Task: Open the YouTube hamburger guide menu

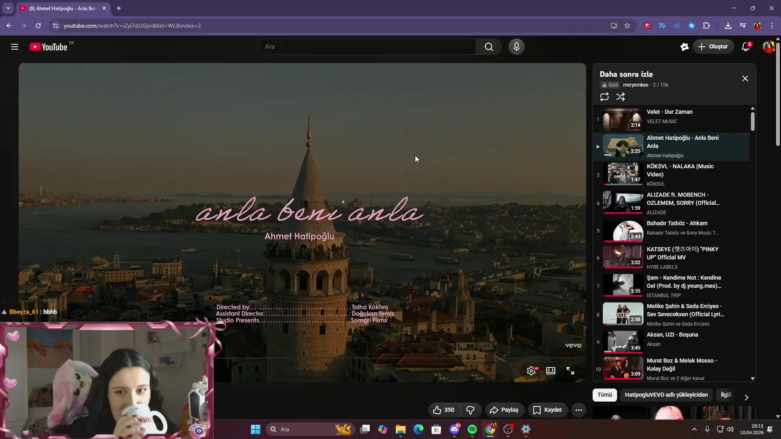Action: point(15,47)
